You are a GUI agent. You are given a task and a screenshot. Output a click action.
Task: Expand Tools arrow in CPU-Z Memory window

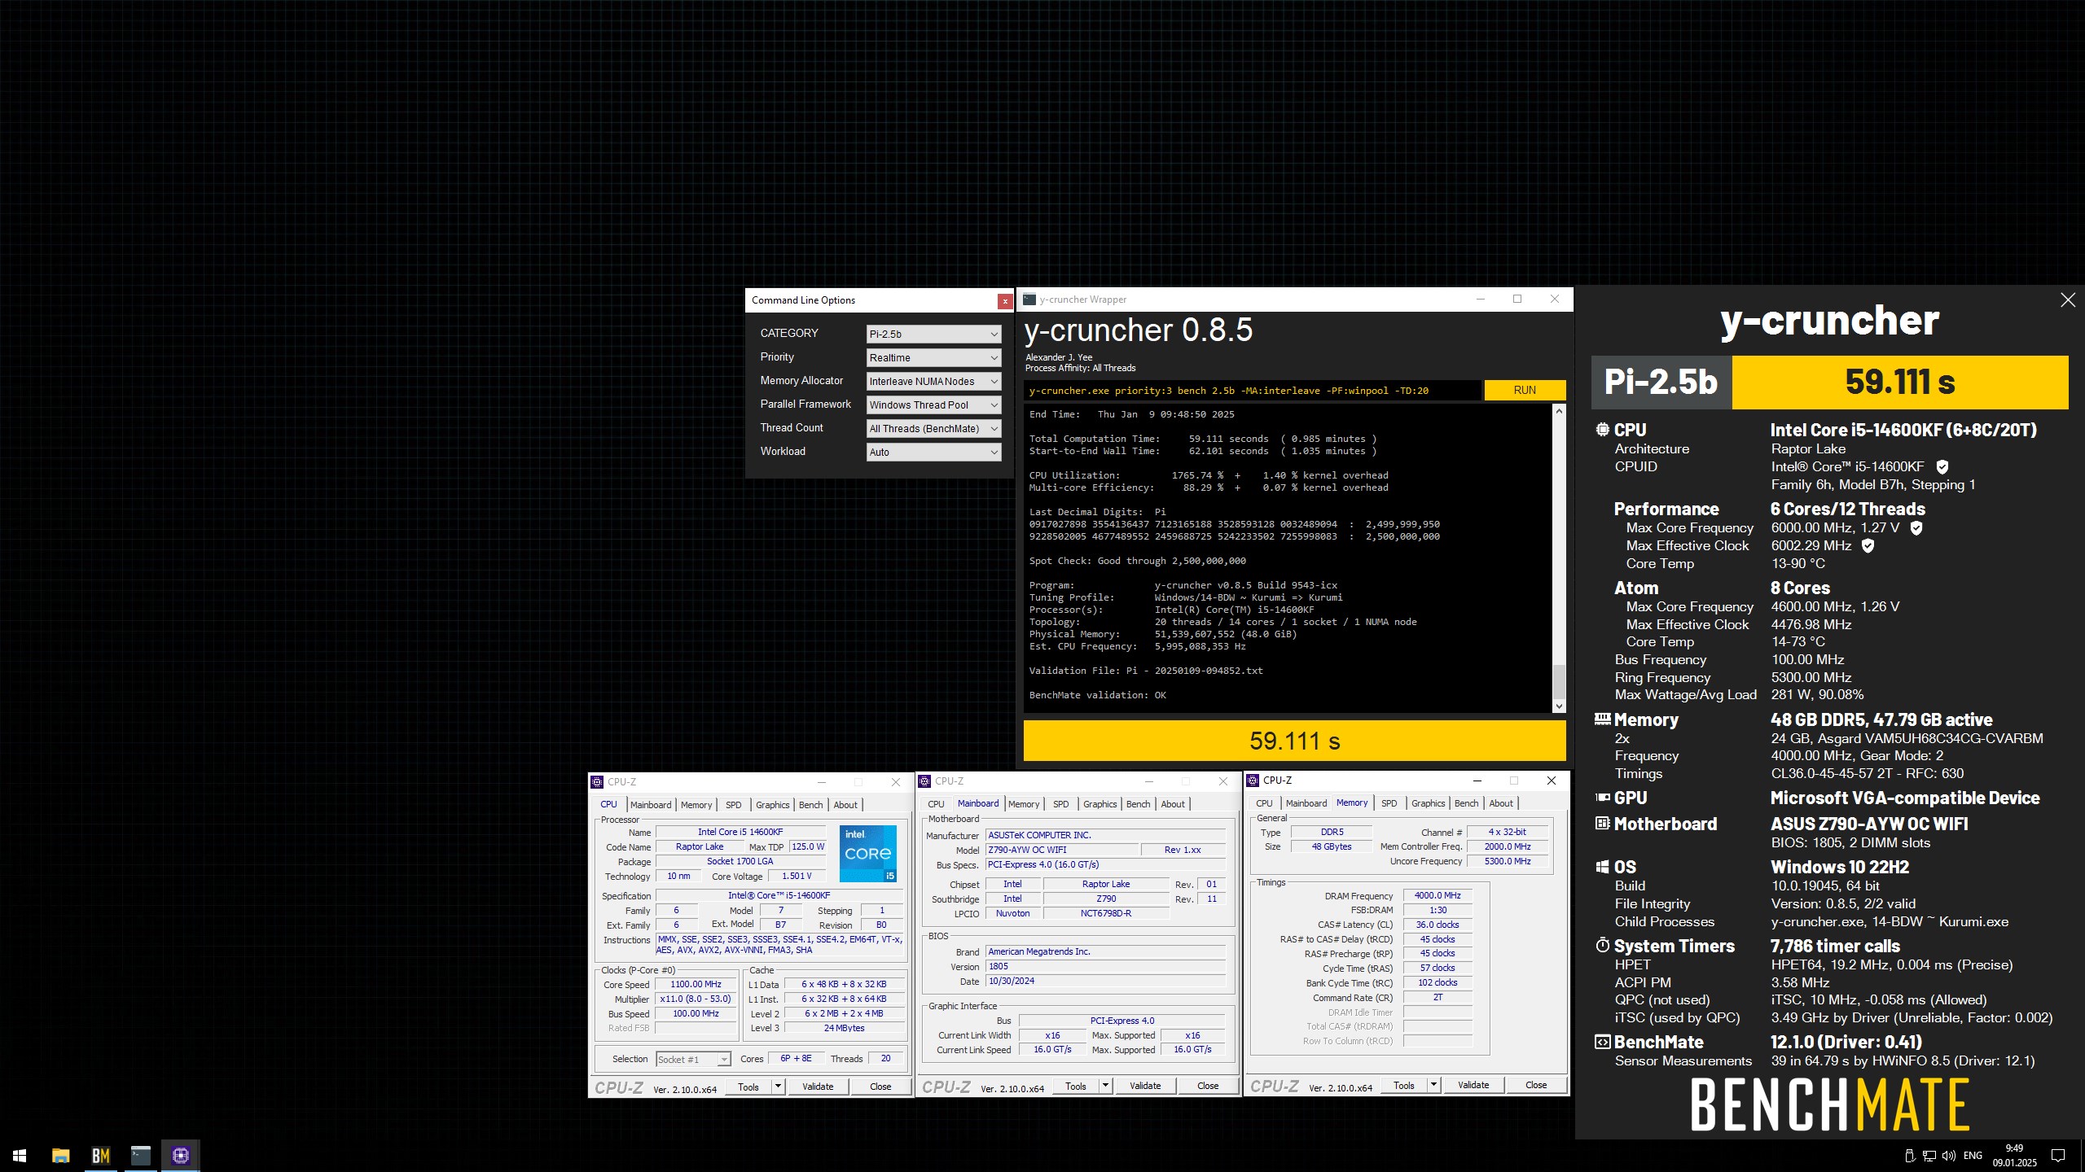point(1433,1085)
